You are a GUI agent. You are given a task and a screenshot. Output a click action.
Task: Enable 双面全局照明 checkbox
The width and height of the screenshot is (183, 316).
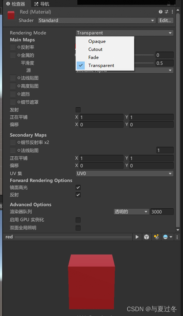tap(78, 228)
